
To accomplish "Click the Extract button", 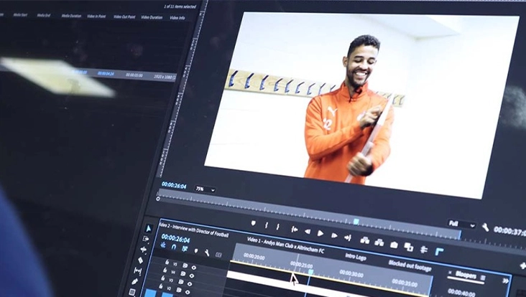I will point(379,242).
